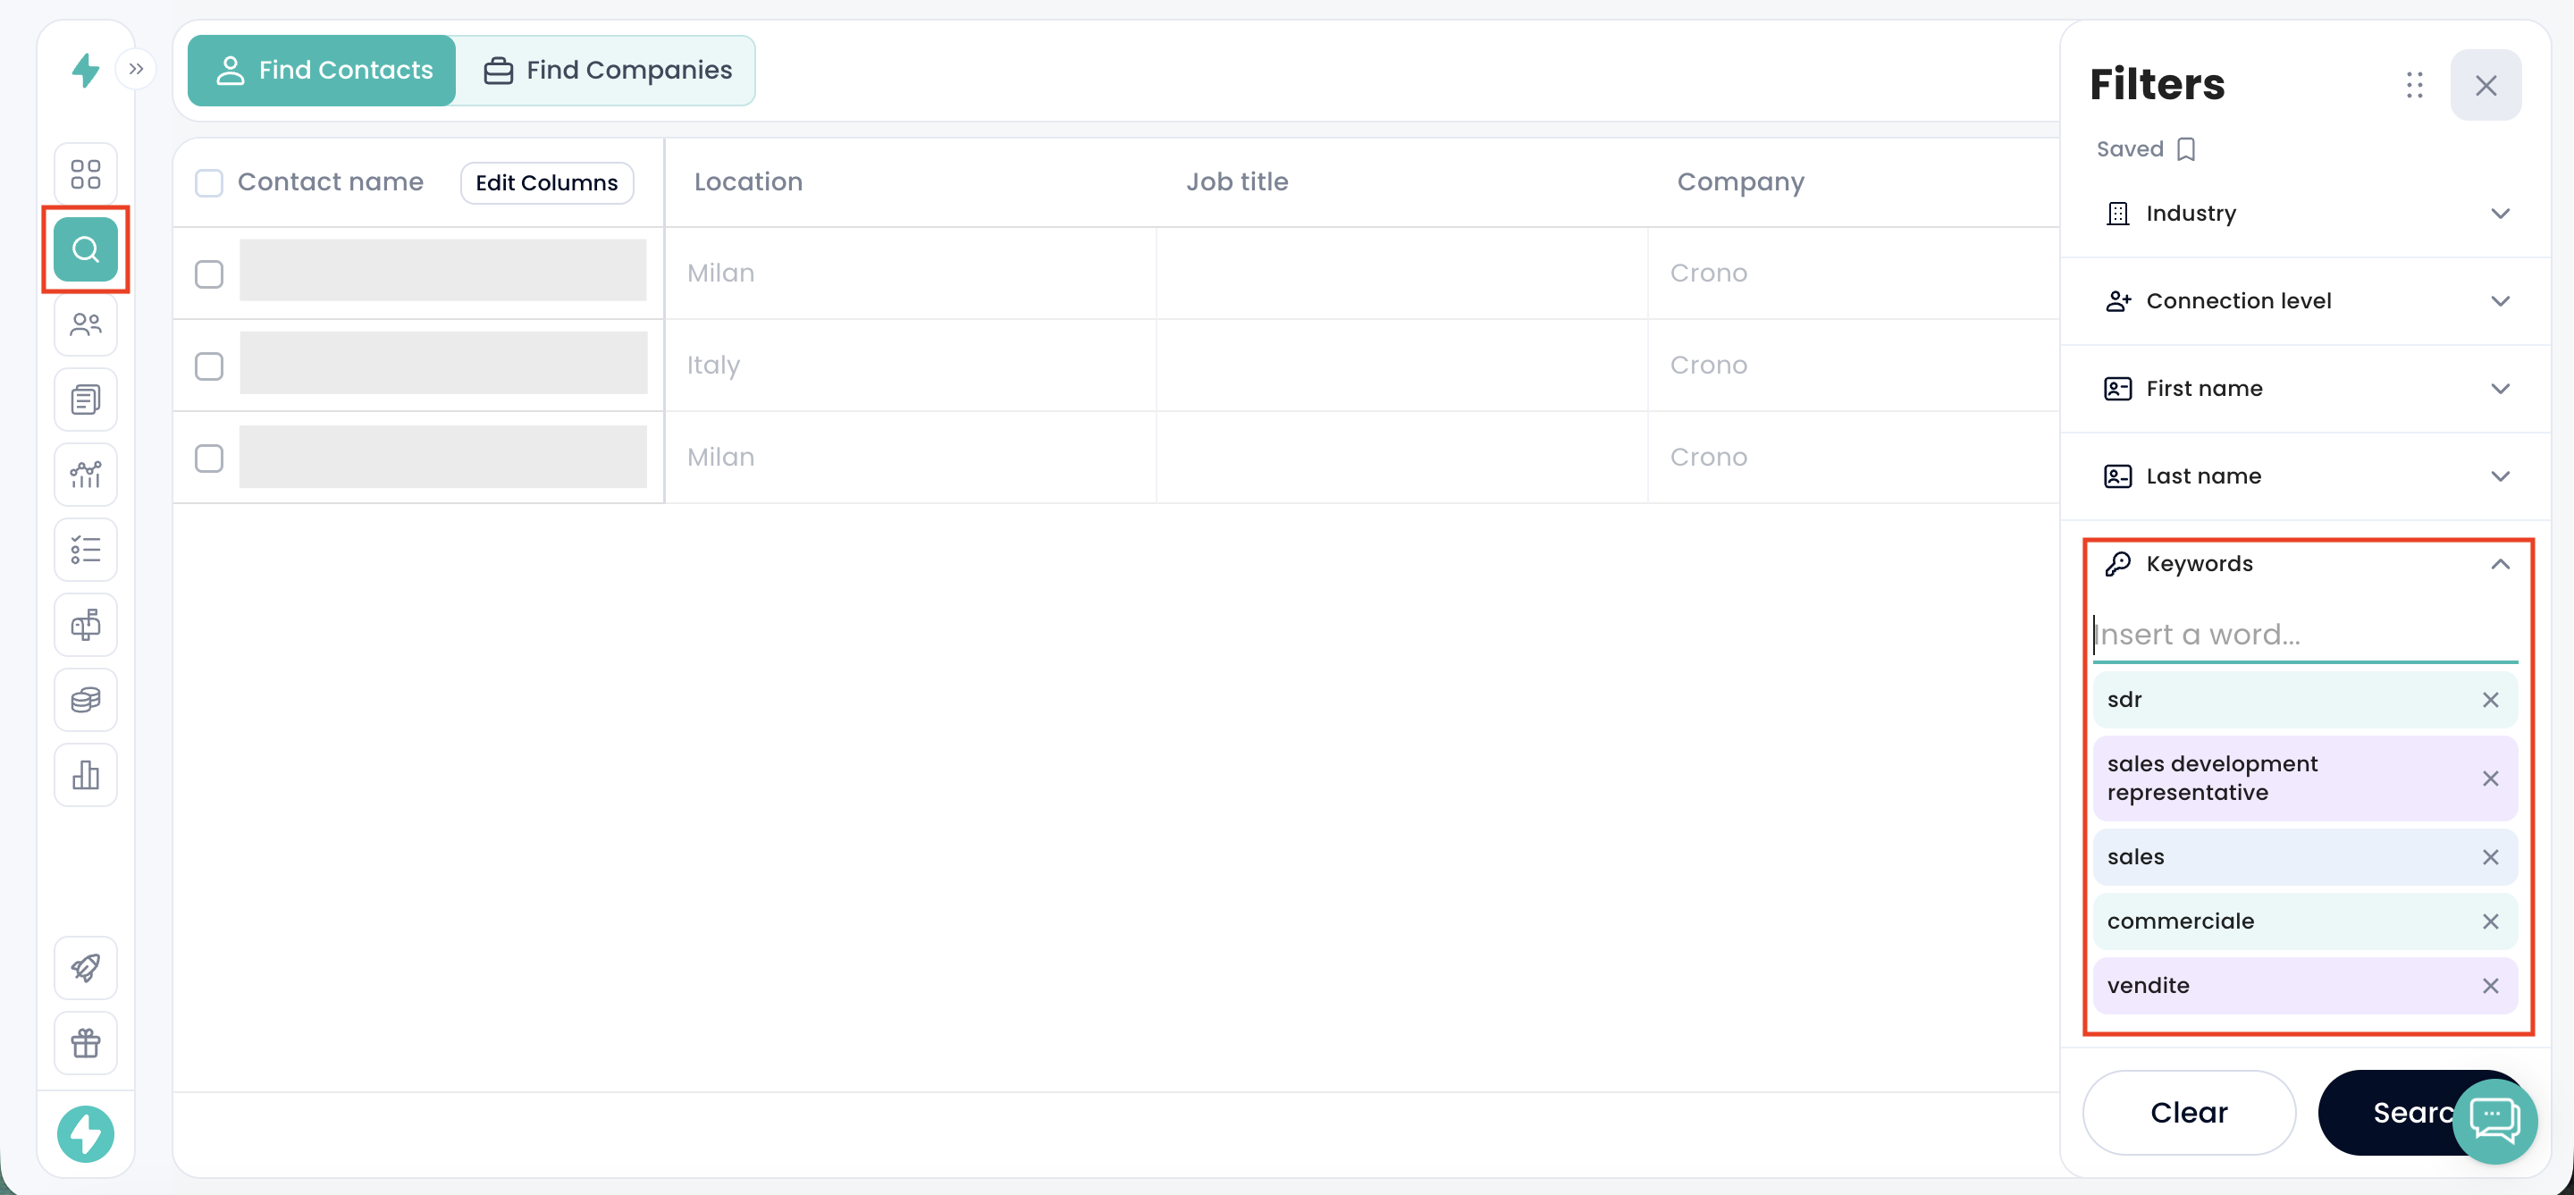Open the checklist tasks icon in sidebar
This screenshot has width=2574, height=1195.
[x=86, y=550]
